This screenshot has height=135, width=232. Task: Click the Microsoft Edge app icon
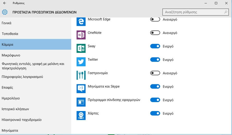click(x=81, y=22)
